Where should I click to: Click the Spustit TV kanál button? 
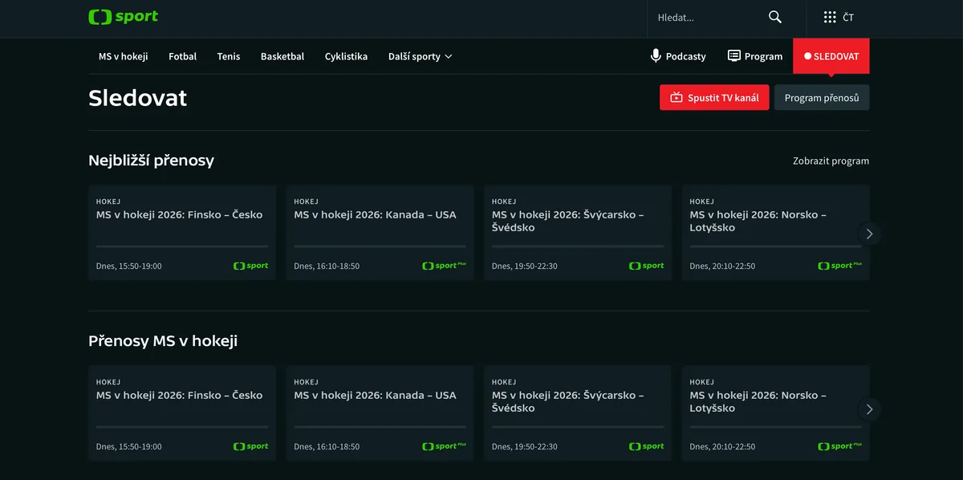714,98
